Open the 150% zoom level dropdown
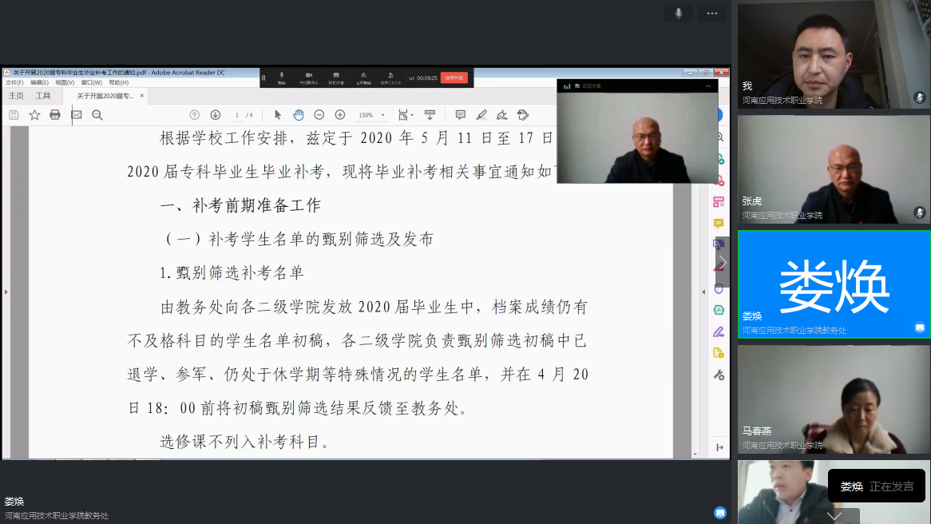 [371, 115]
